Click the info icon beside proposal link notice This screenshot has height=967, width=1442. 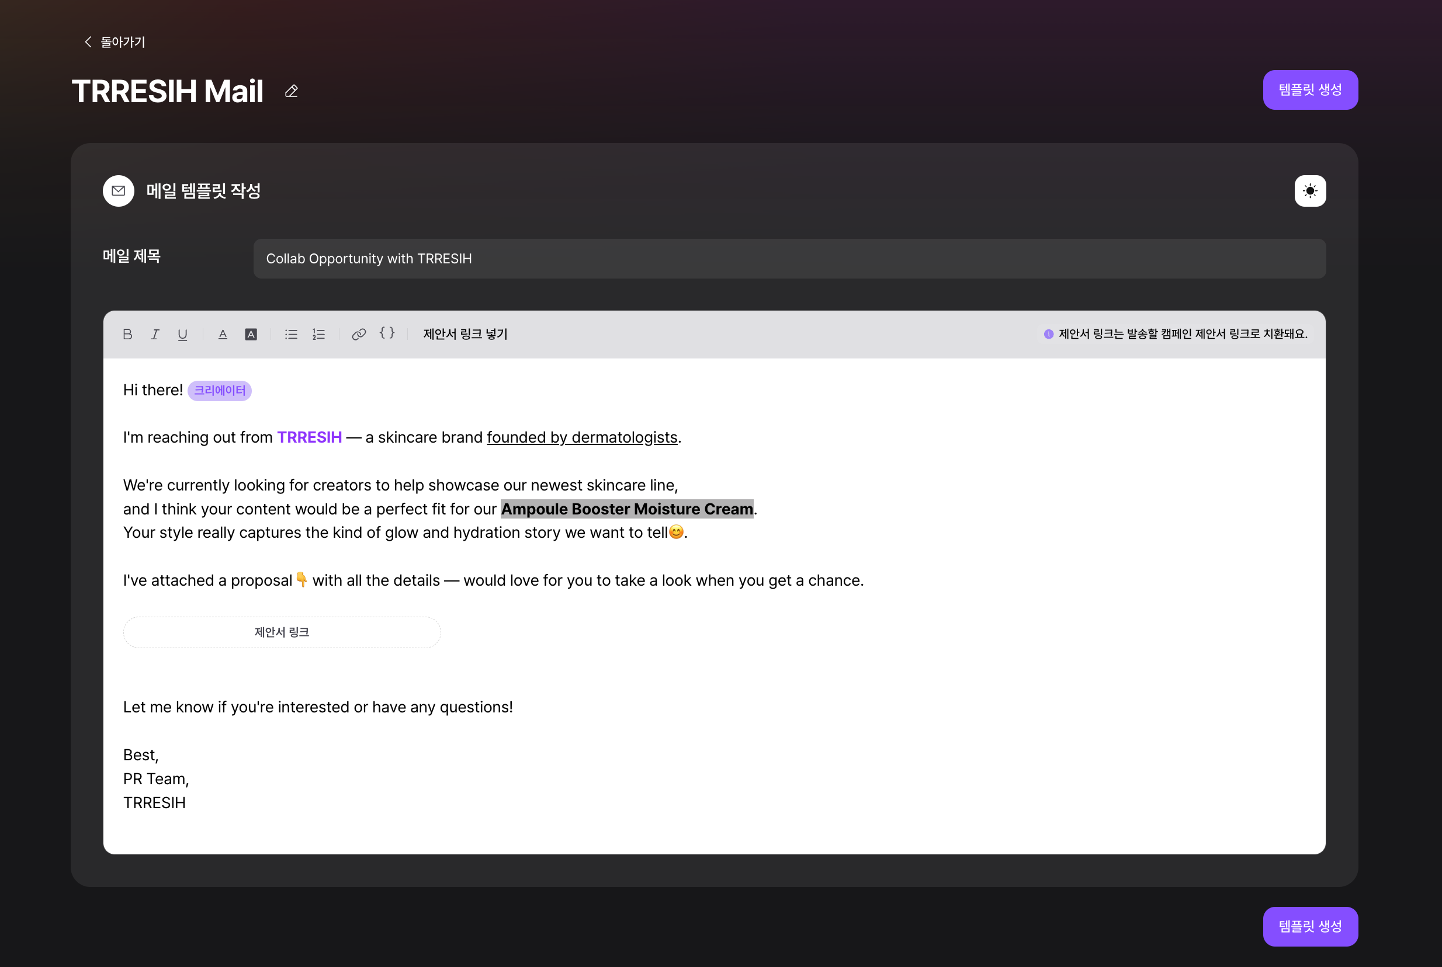1048,334
